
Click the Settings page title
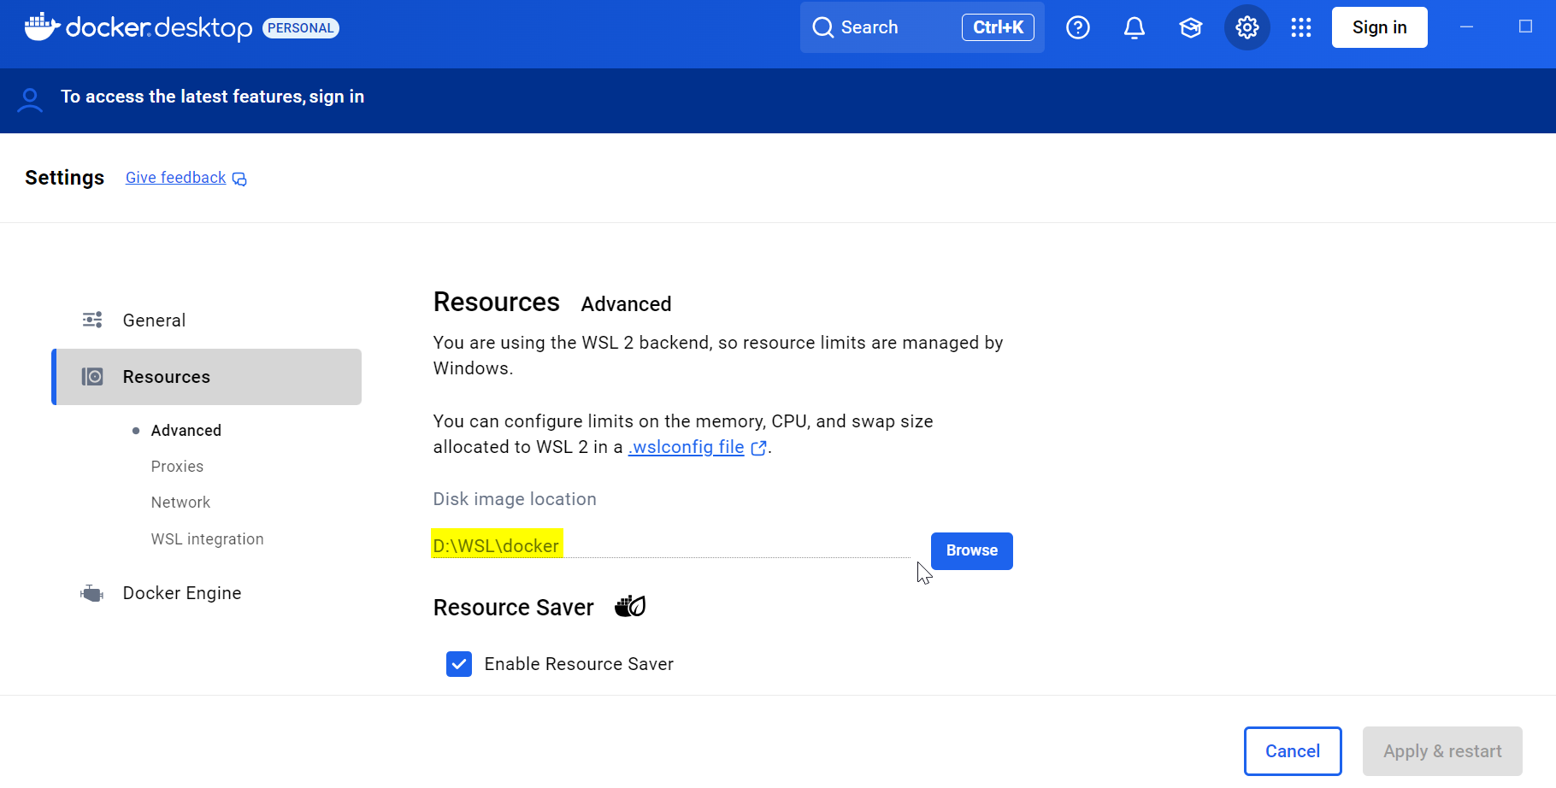tap(65, 178)
